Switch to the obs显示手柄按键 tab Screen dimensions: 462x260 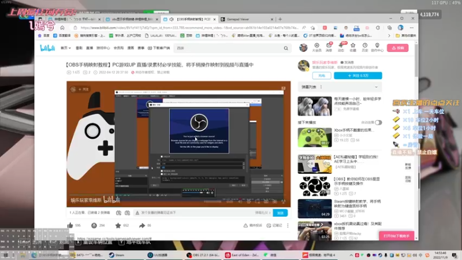pos(132,19)
